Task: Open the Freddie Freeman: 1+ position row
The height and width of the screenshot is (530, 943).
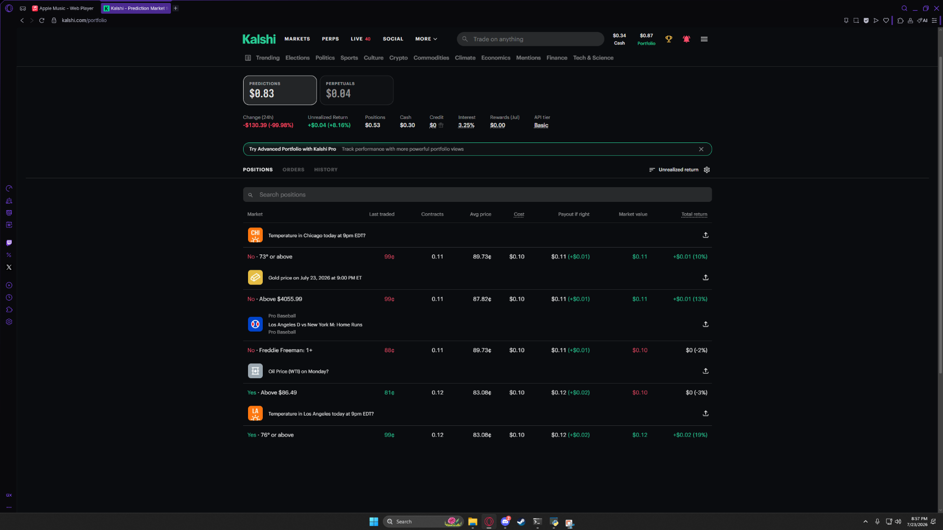Action: [477, 351]
